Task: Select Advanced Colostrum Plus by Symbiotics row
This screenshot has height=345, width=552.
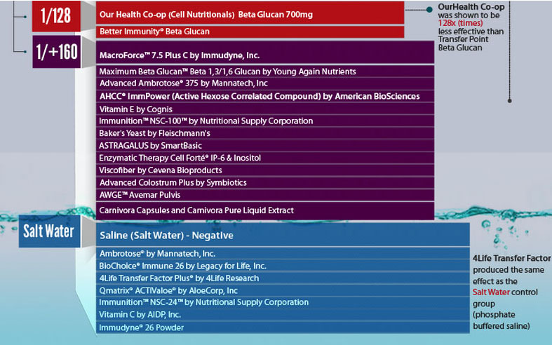Action: 264,183
